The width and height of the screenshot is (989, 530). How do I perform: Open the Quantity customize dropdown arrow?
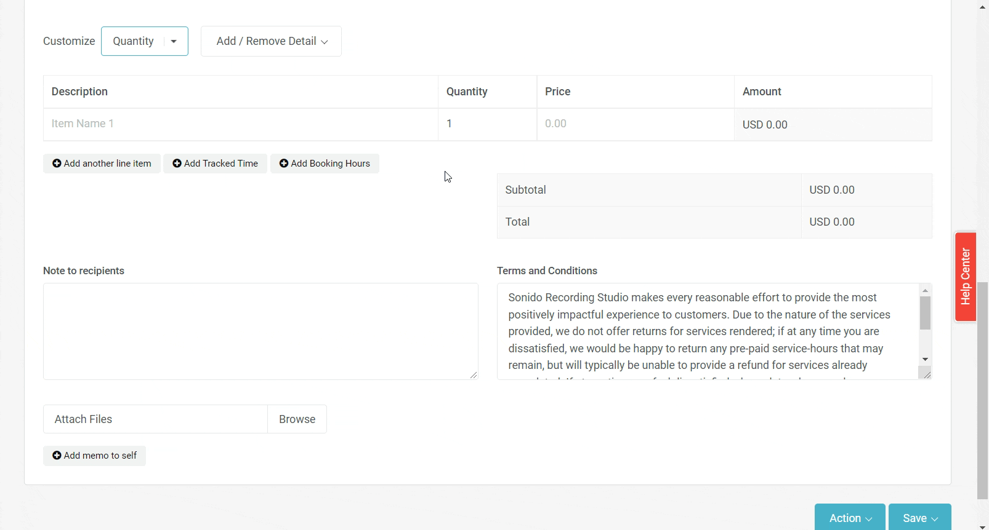click(x=174, y=41)
